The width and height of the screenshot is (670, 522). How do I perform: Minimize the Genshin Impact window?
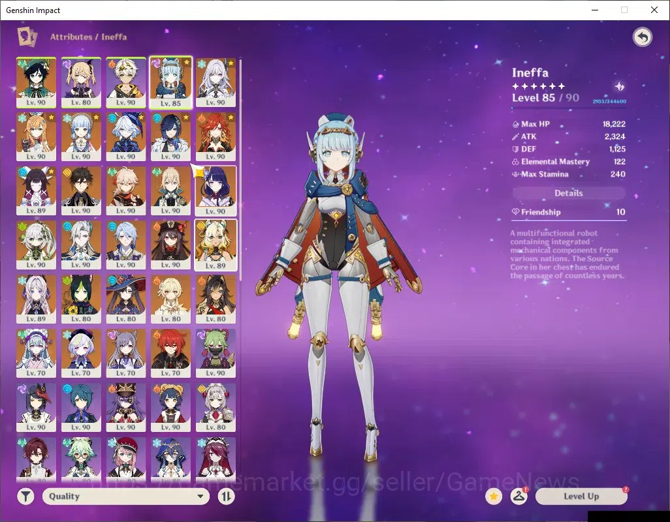pyautogui.click(x=594, y=10)
